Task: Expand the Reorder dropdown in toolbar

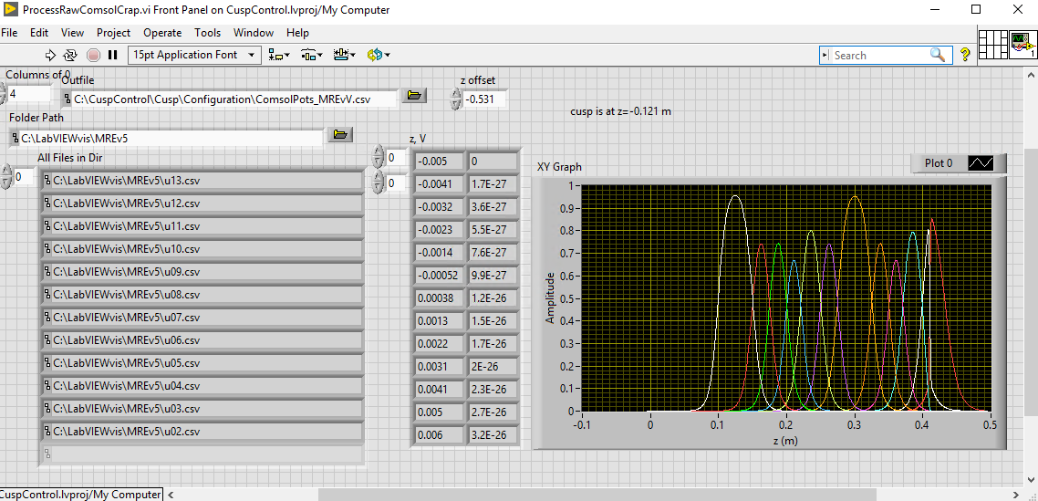Action: pyautogui.click(x=378, y=55)
